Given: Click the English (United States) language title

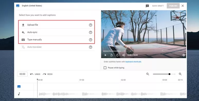Looking at the screenshot, I should tap(32, 6).
